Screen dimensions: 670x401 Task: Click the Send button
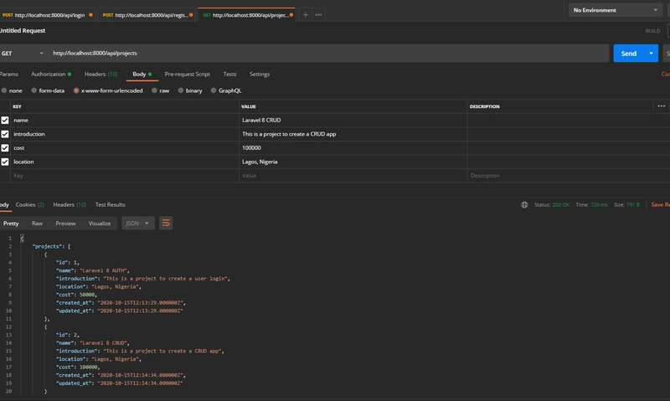tap(629, 54)
